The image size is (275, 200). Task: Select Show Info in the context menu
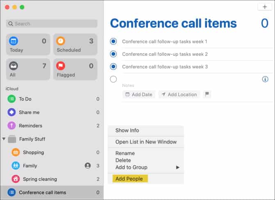coord(127,130)
